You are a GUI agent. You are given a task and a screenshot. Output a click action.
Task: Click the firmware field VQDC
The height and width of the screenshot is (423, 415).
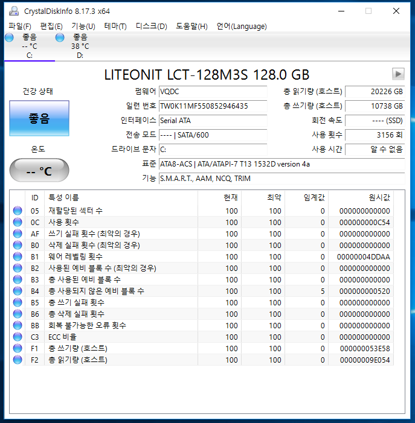click(x=213, y=92)
